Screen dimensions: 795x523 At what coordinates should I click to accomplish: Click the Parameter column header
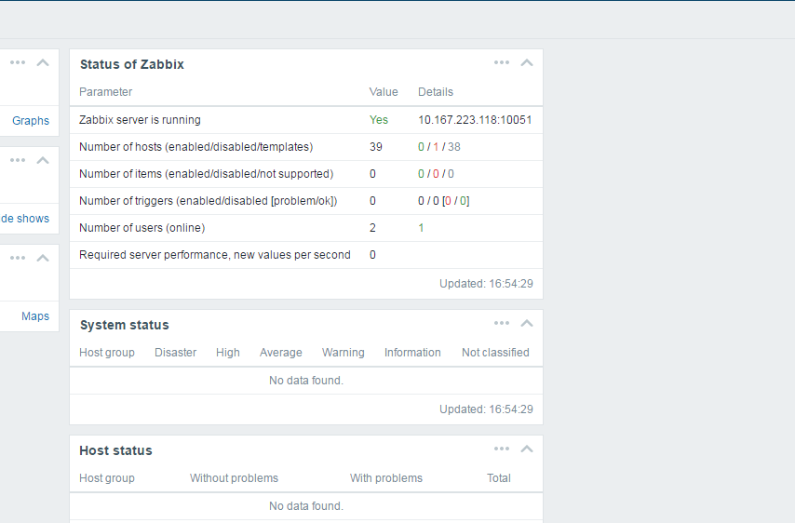coord(105,92)
